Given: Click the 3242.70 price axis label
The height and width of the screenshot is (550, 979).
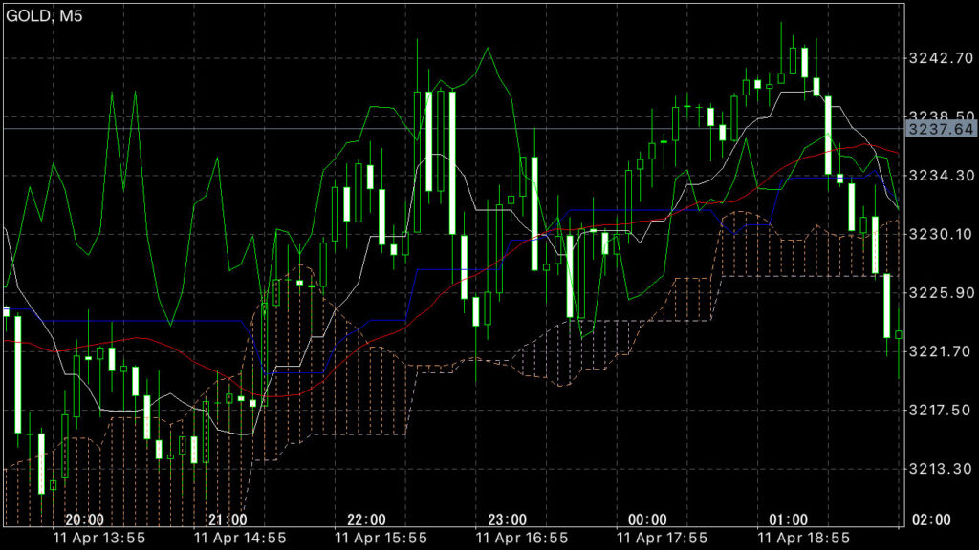Looking at the screenshot, I should (941, 58).
